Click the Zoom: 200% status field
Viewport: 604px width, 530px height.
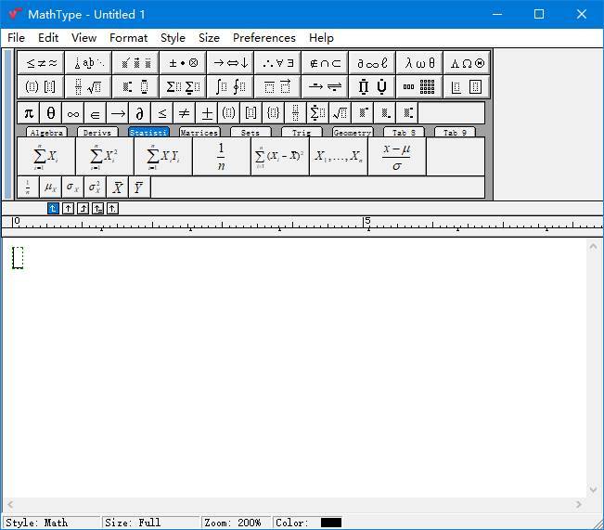point(236,523)
